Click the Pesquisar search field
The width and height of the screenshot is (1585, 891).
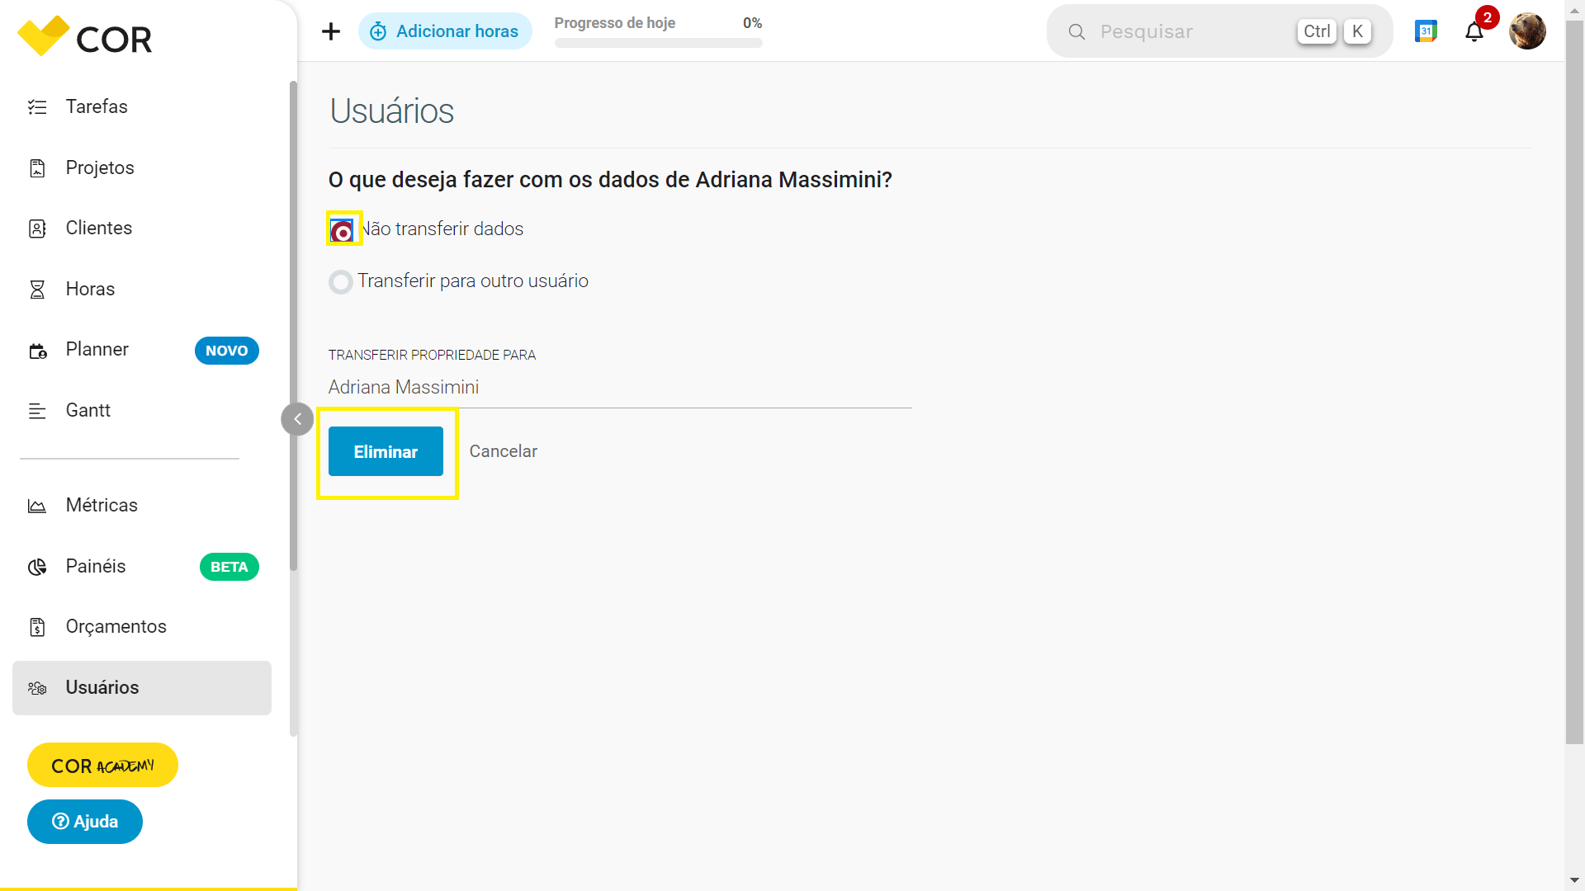[x=1219, y=31]
